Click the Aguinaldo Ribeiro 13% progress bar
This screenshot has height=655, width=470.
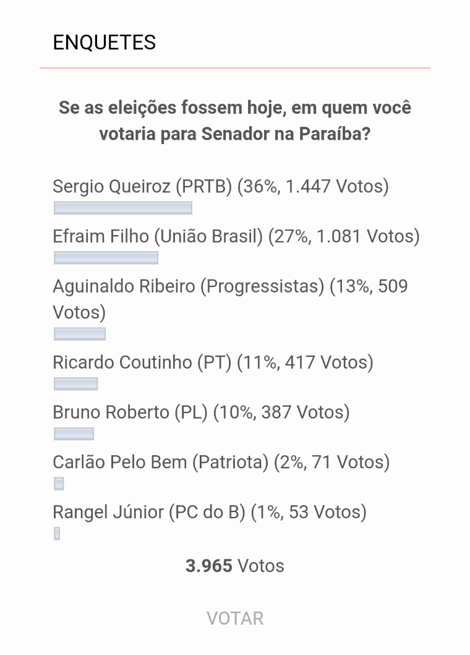point(80,334)
